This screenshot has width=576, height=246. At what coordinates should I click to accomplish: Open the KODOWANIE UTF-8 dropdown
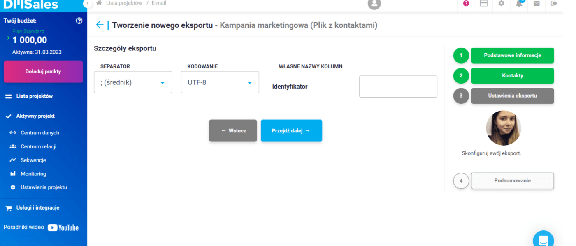tap(220, 82)
